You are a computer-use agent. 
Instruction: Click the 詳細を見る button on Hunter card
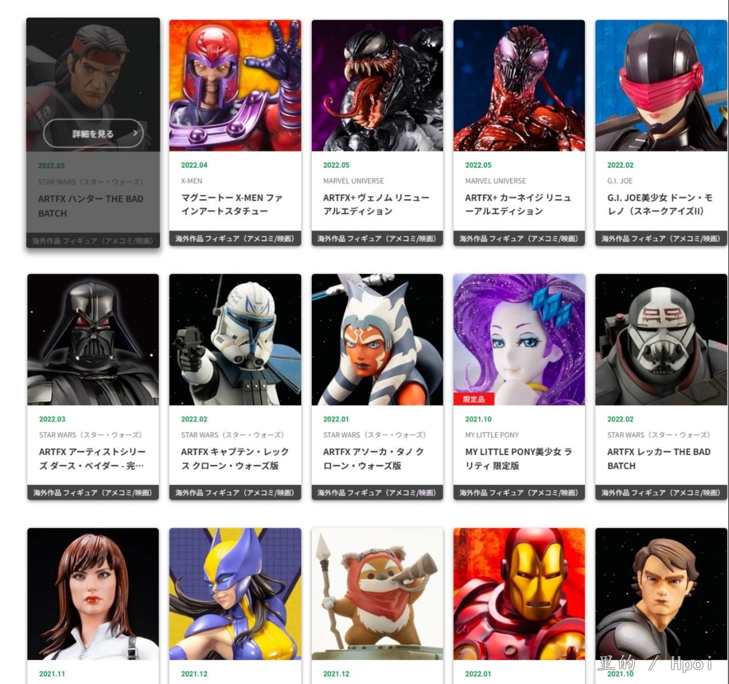(93, 133)
